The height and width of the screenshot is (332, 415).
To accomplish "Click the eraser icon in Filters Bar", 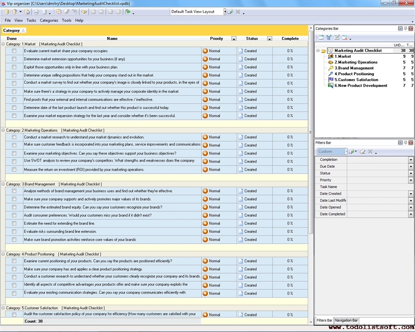I will (x=363, y=152).
